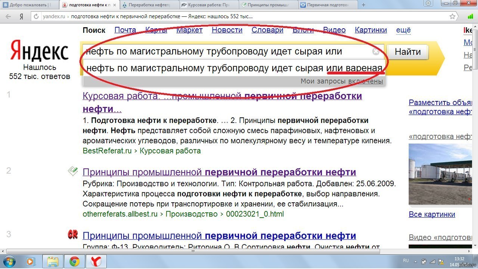Open 'Курсовая работа' first result title
The width and height of the screenshot is (478, 269).
click(222, 102)
